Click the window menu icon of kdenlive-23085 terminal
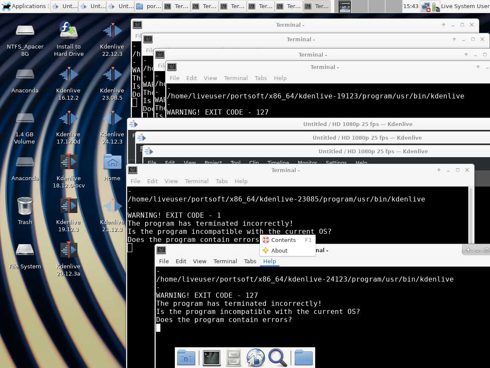Image resolution: width=490 pixels, height=368 pixels. pos(133,170)
